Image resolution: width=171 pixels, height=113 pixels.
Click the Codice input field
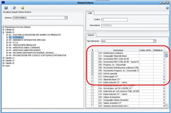click(114, 20)
